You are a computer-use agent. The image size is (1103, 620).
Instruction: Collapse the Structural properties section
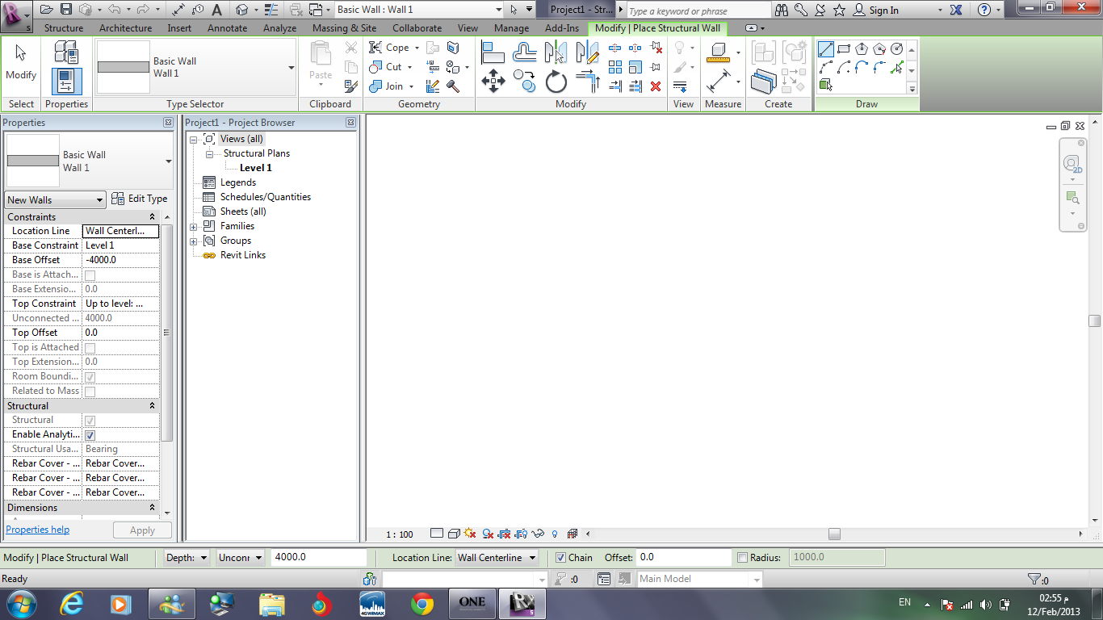pos(152,406)
